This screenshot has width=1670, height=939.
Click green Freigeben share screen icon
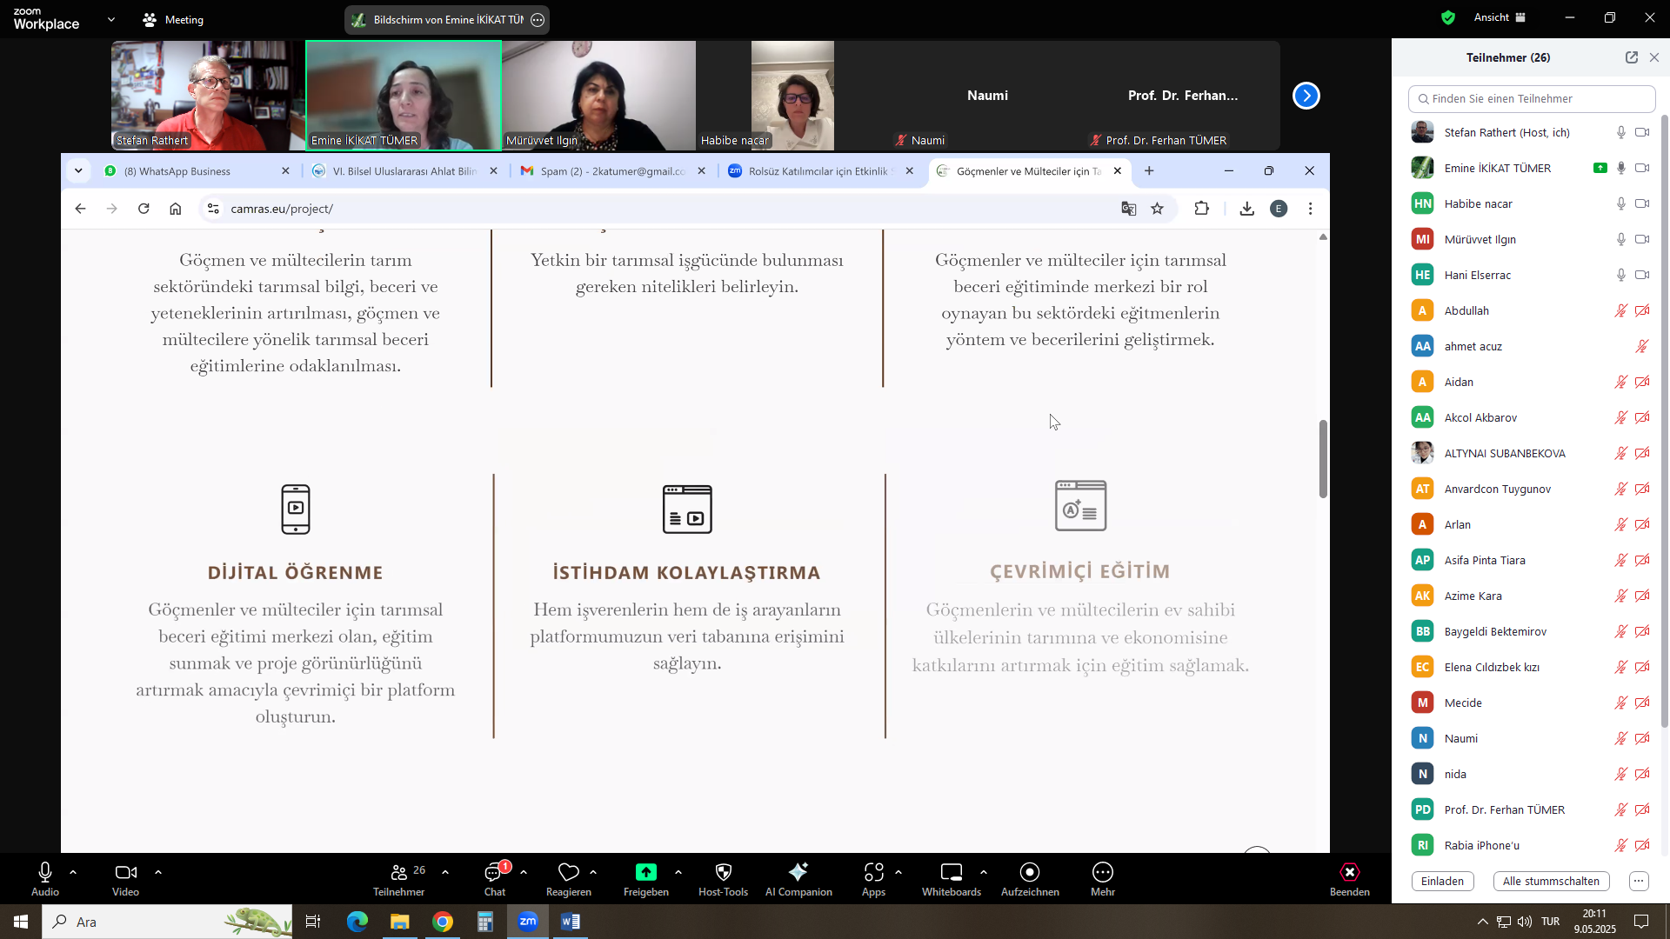645,872
